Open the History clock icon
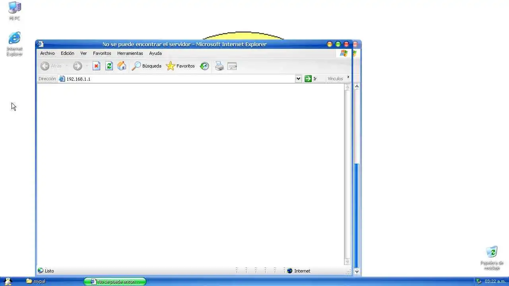The width and height of the screenshot is (509, 286). point(204,66)
